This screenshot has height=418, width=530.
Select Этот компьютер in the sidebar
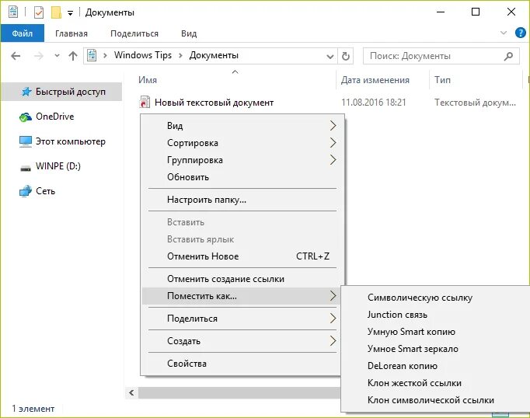pyautogui.click(x=70, y=141)
